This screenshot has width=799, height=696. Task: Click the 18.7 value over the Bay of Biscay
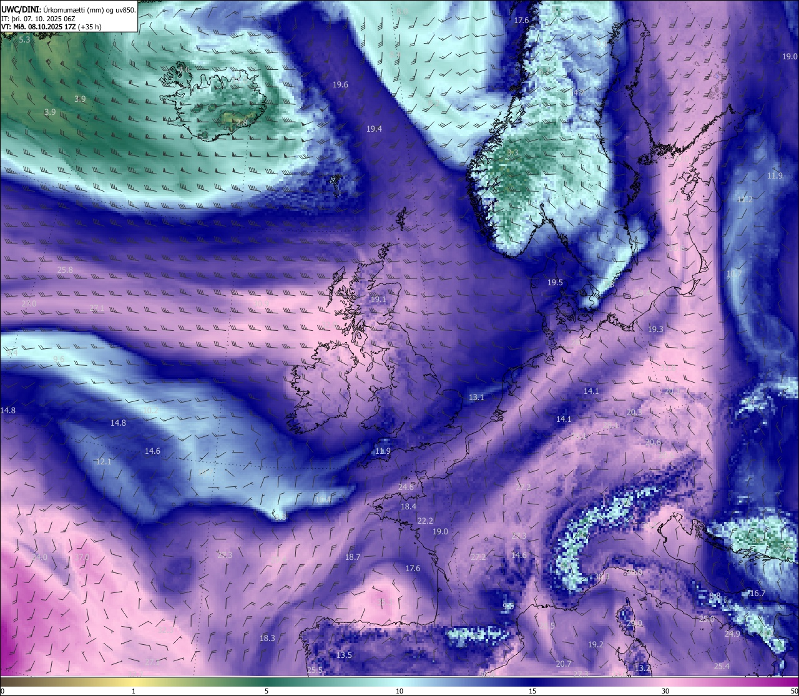click(353, 557)
